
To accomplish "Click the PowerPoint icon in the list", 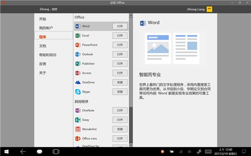I will point(78,45).
